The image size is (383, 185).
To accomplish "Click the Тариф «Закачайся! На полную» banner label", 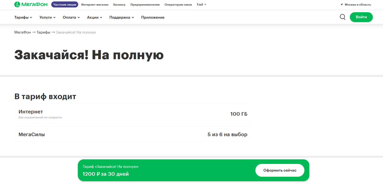I will (111, 167).
